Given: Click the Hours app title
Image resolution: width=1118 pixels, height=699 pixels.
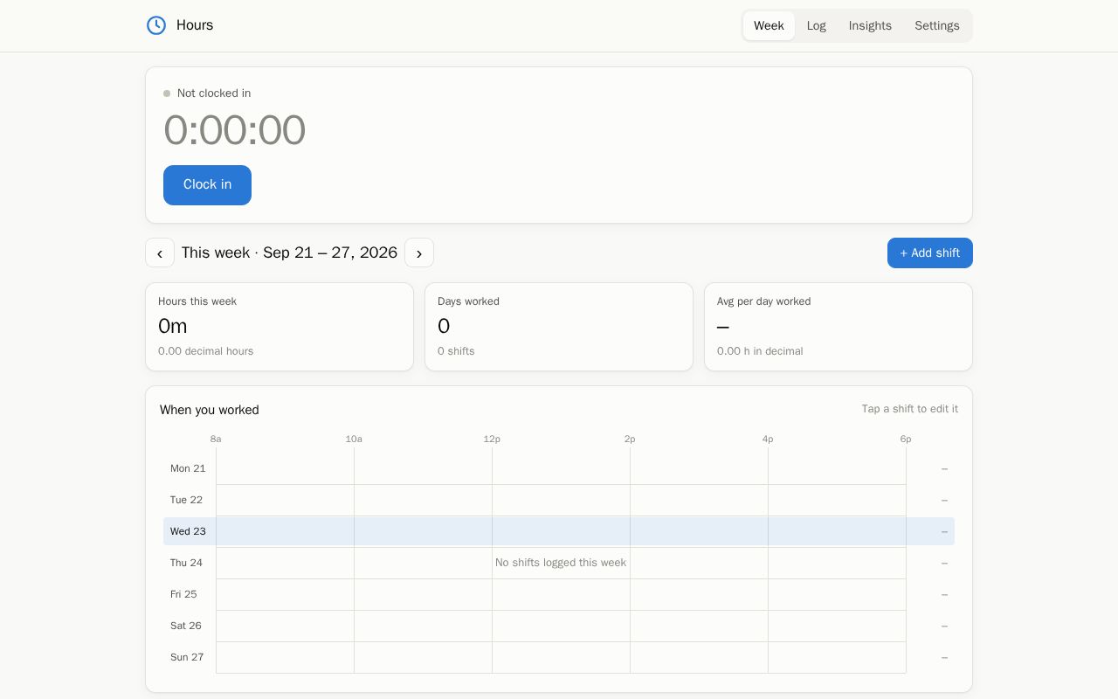Looking at the screenshot, I should pyautogui.click(x=195, y=25).
